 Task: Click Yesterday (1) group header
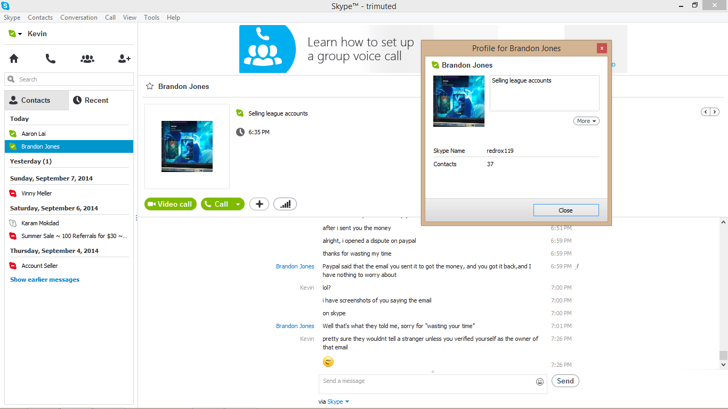pyautogui.click(x=31, y=161)
